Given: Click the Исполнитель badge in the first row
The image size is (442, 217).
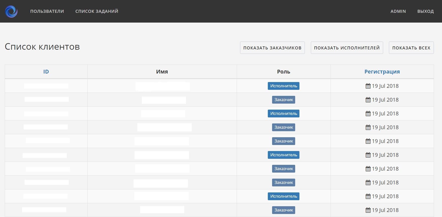Looking at the screenshot, I should click(x=284, y=86).
